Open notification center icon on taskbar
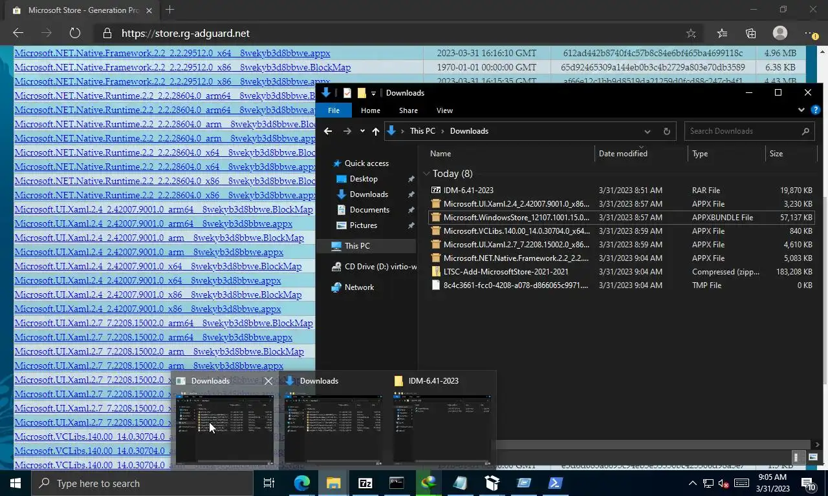Viewport: 828px width, 496px height. [808, 483]
